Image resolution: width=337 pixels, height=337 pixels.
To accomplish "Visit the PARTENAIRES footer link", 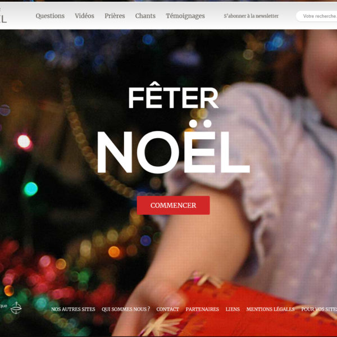I will (202, 309).
